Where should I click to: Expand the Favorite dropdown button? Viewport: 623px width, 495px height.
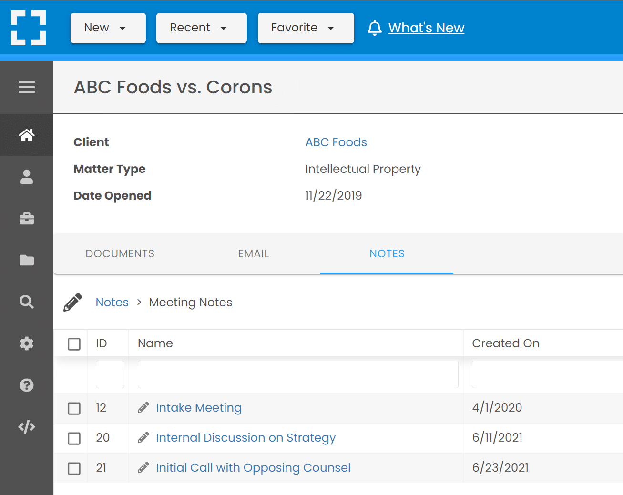pos(306,28)
